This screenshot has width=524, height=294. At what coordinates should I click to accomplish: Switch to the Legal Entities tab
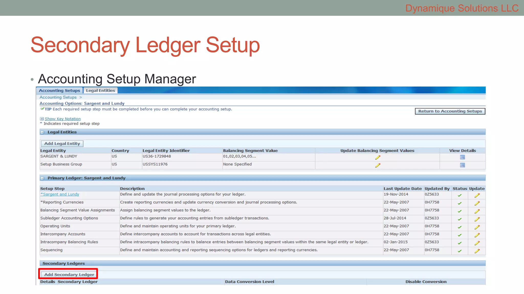(100, 91)
